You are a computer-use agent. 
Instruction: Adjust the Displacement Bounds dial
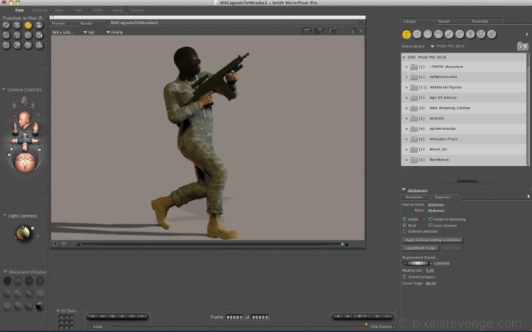pos(418,263)
